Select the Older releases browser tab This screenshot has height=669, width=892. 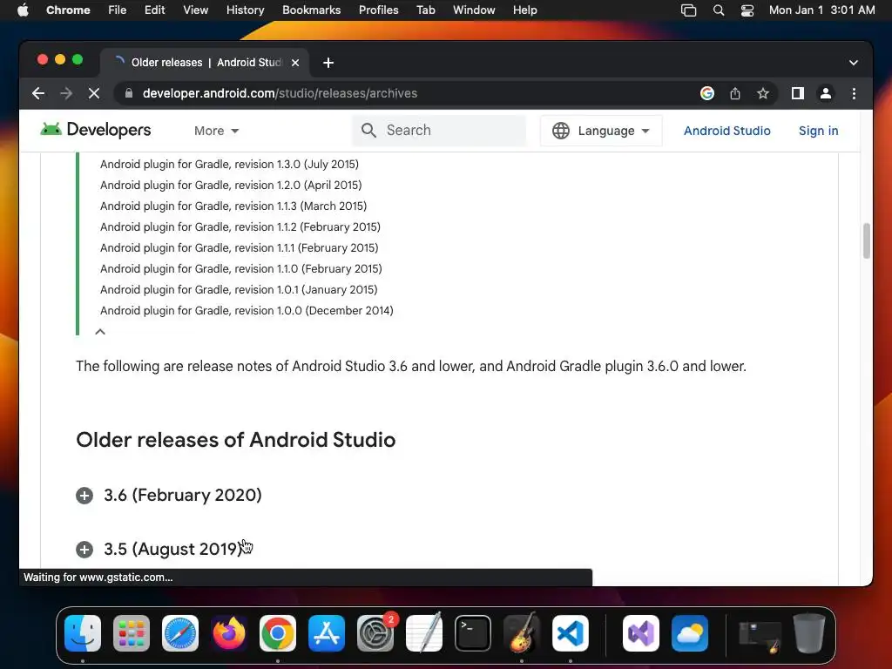pos(205,63)
